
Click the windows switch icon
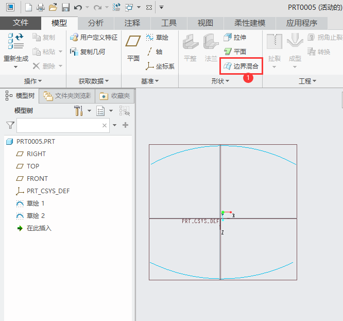pyautogui.click(x=129, y=7)
